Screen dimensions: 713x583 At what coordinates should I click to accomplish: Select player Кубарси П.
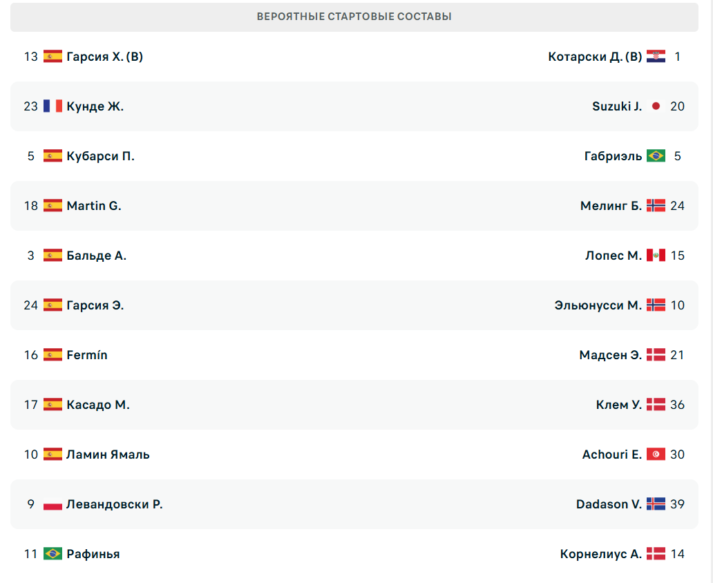(x=100, y=156)
